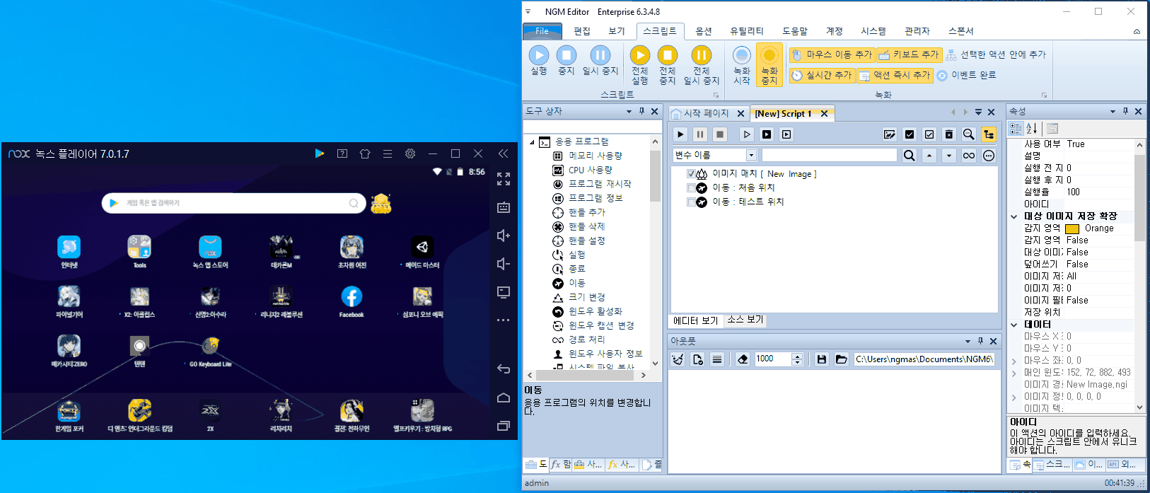The width and height of the screenshot is (1150, 493).
Task: Click the open folder icon in the output panel
Action: tap(842, 359)
